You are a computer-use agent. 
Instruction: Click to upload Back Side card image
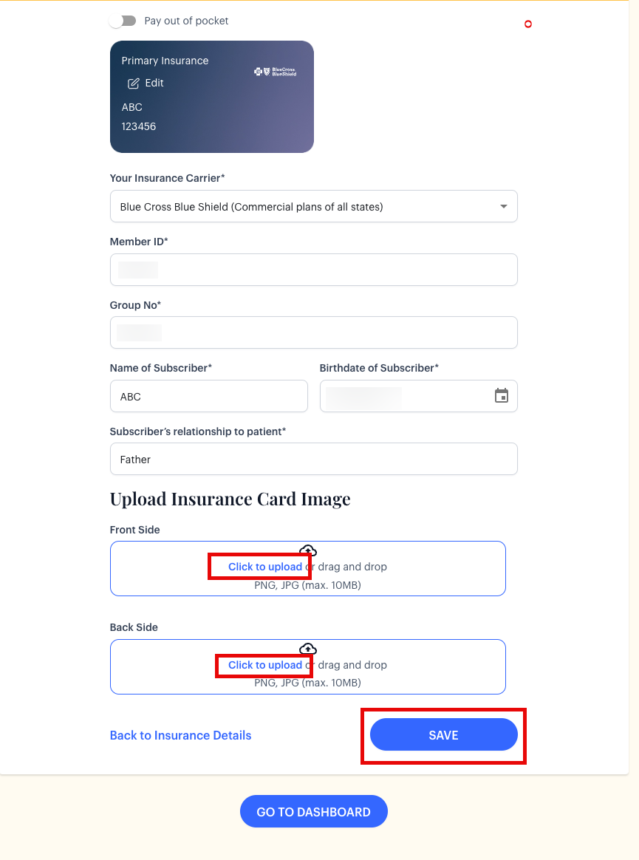tap(264, 665)
